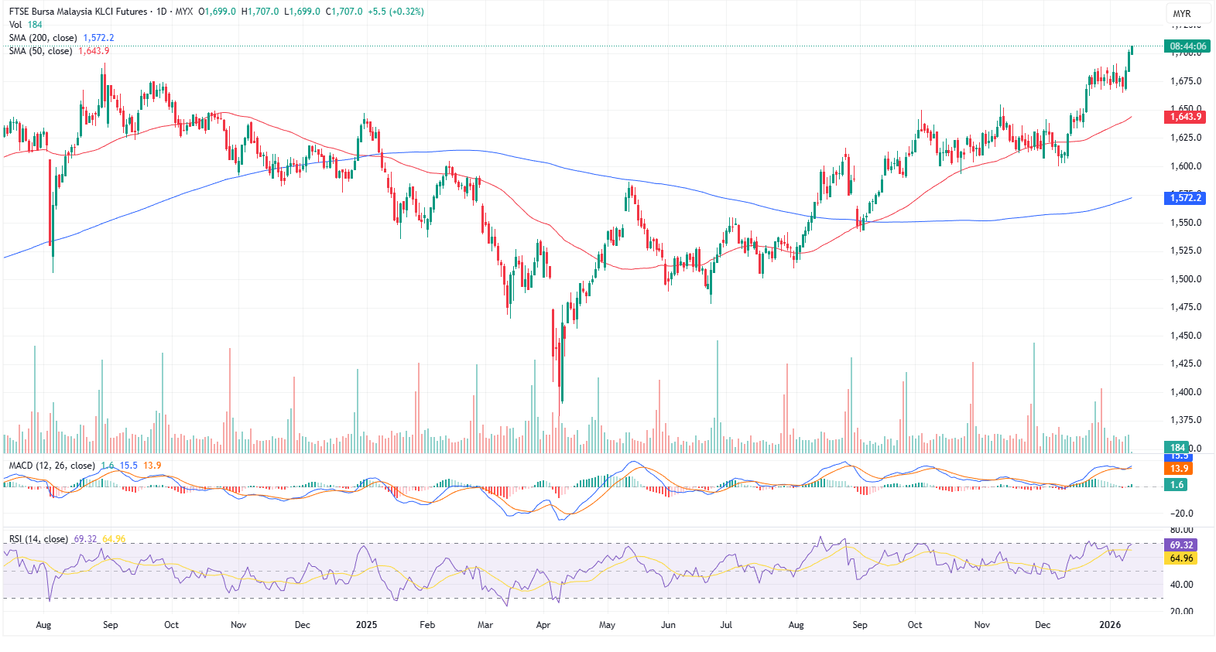Click the 2026 label on time axis
Screen dimensions: 1216x652
click(x=1110, y=625)
